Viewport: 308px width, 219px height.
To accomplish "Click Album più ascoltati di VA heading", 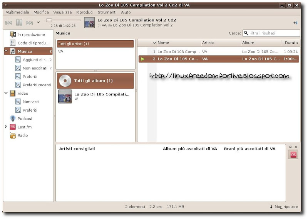I will (190, 149).
